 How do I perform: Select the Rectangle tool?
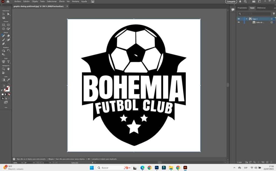point(4,25)
